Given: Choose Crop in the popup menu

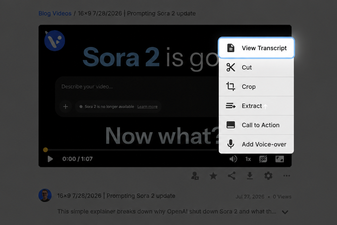Looking at the screenshot, I should coord(256,86).
